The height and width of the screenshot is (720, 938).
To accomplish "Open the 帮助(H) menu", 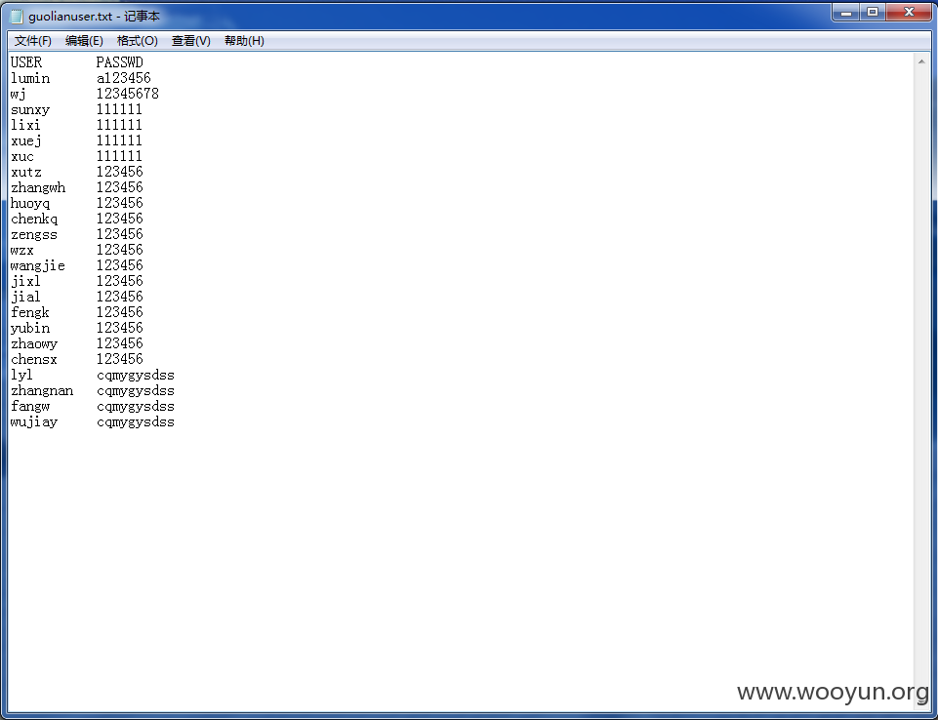I will 244,41.
